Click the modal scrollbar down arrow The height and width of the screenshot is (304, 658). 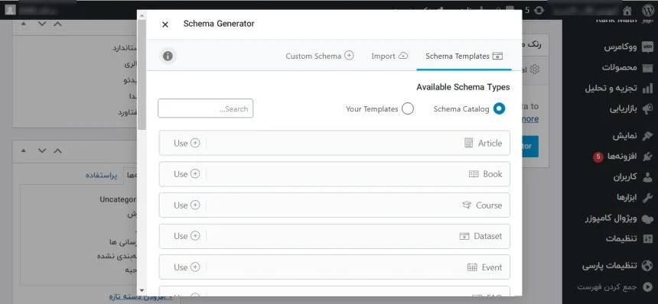tap(142, 289)
